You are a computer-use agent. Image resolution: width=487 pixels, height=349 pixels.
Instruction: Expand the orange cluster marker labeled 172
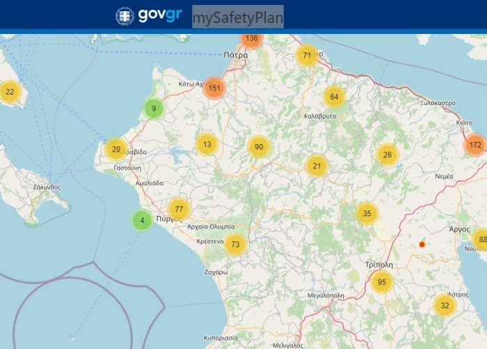[475, 145]
